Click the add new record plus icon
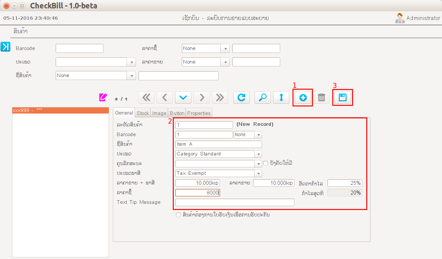Screen dimensions: 442x259 tap(303, 97)
